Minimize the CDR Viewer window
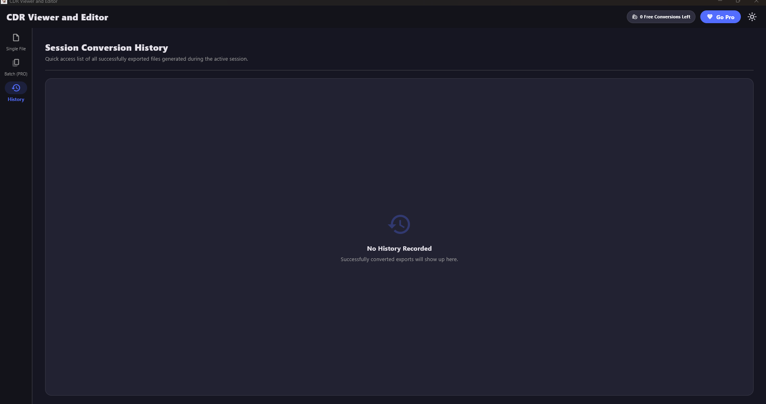Viewport: 766px width, 404px height. point(720,1)
